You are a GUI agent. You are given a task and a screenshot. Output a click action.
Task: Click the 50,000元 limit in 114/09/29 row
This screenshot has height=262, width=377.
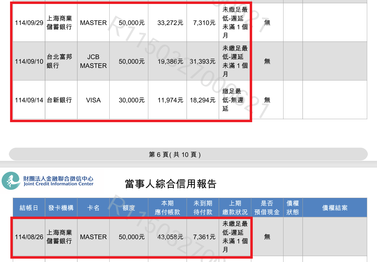132,23
